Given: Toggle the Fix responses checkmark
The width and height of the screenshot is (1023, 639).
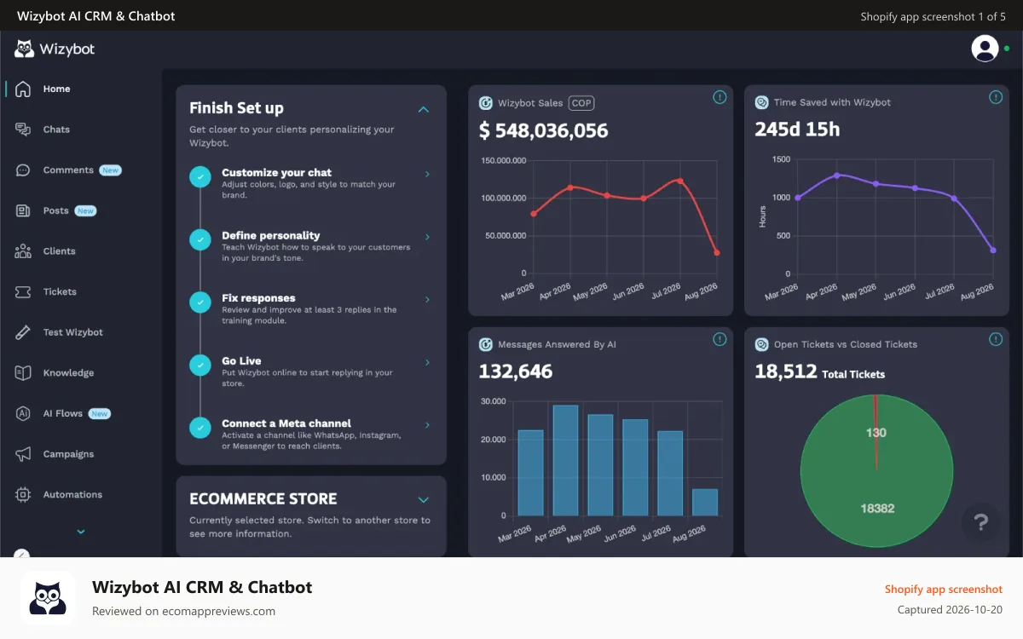Looking at the screenshot, I should click(200, 302).
